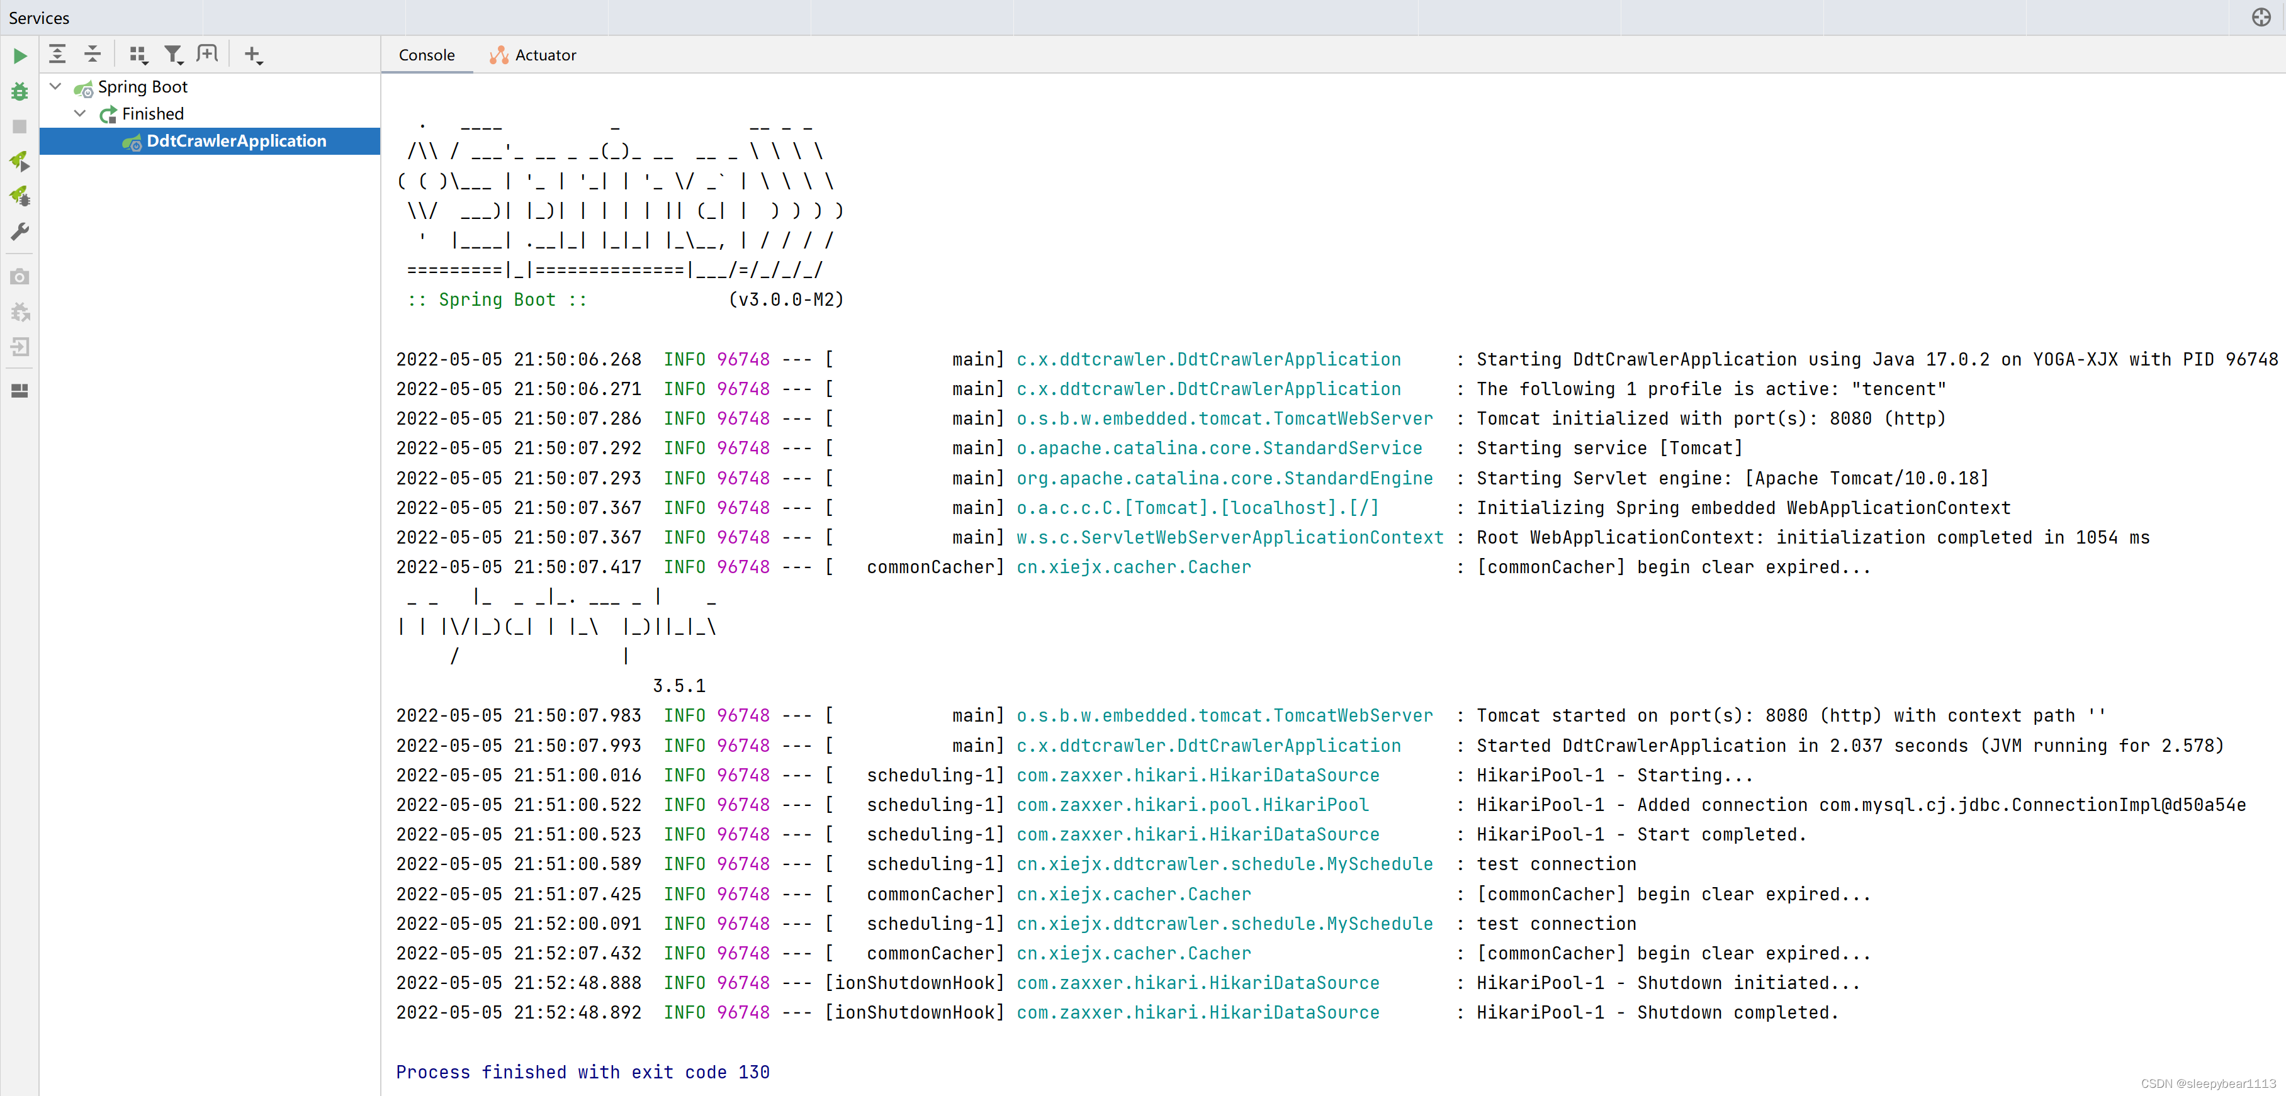Click the add service plus icon
Image resolution: width=2286 pixels, height=1096 pixels.
(x=252, y=54)
